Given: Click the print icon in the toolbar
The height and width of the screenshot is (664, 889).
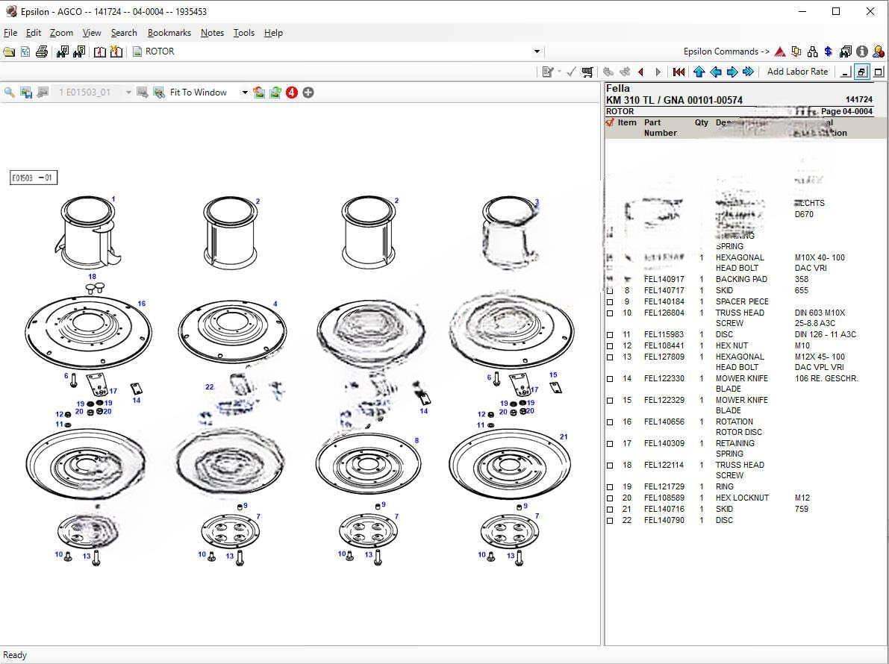Looking at the screenshot, I should 42,51.
